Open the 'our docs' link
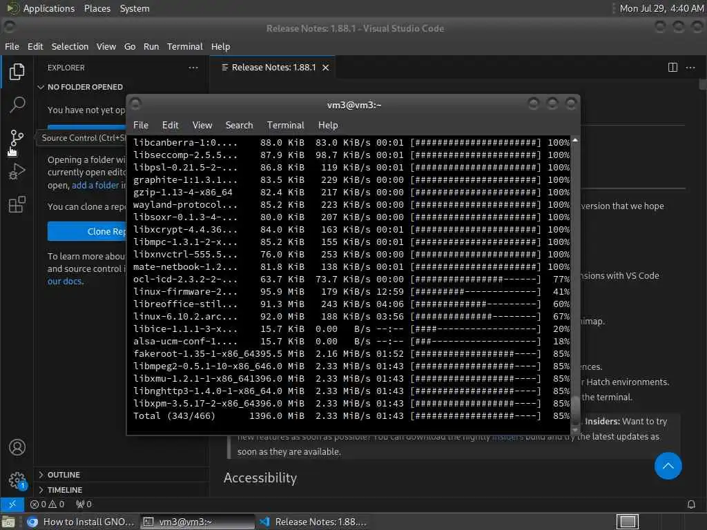707x530 pixels. coord(65,282)
